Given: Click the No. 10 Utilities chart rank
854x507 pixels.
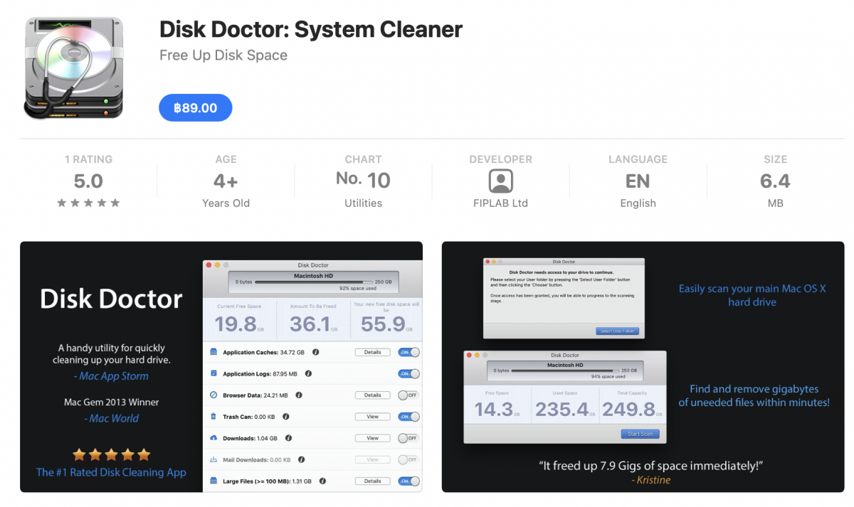Looking at the screenshot, I should tap(363, 181).
